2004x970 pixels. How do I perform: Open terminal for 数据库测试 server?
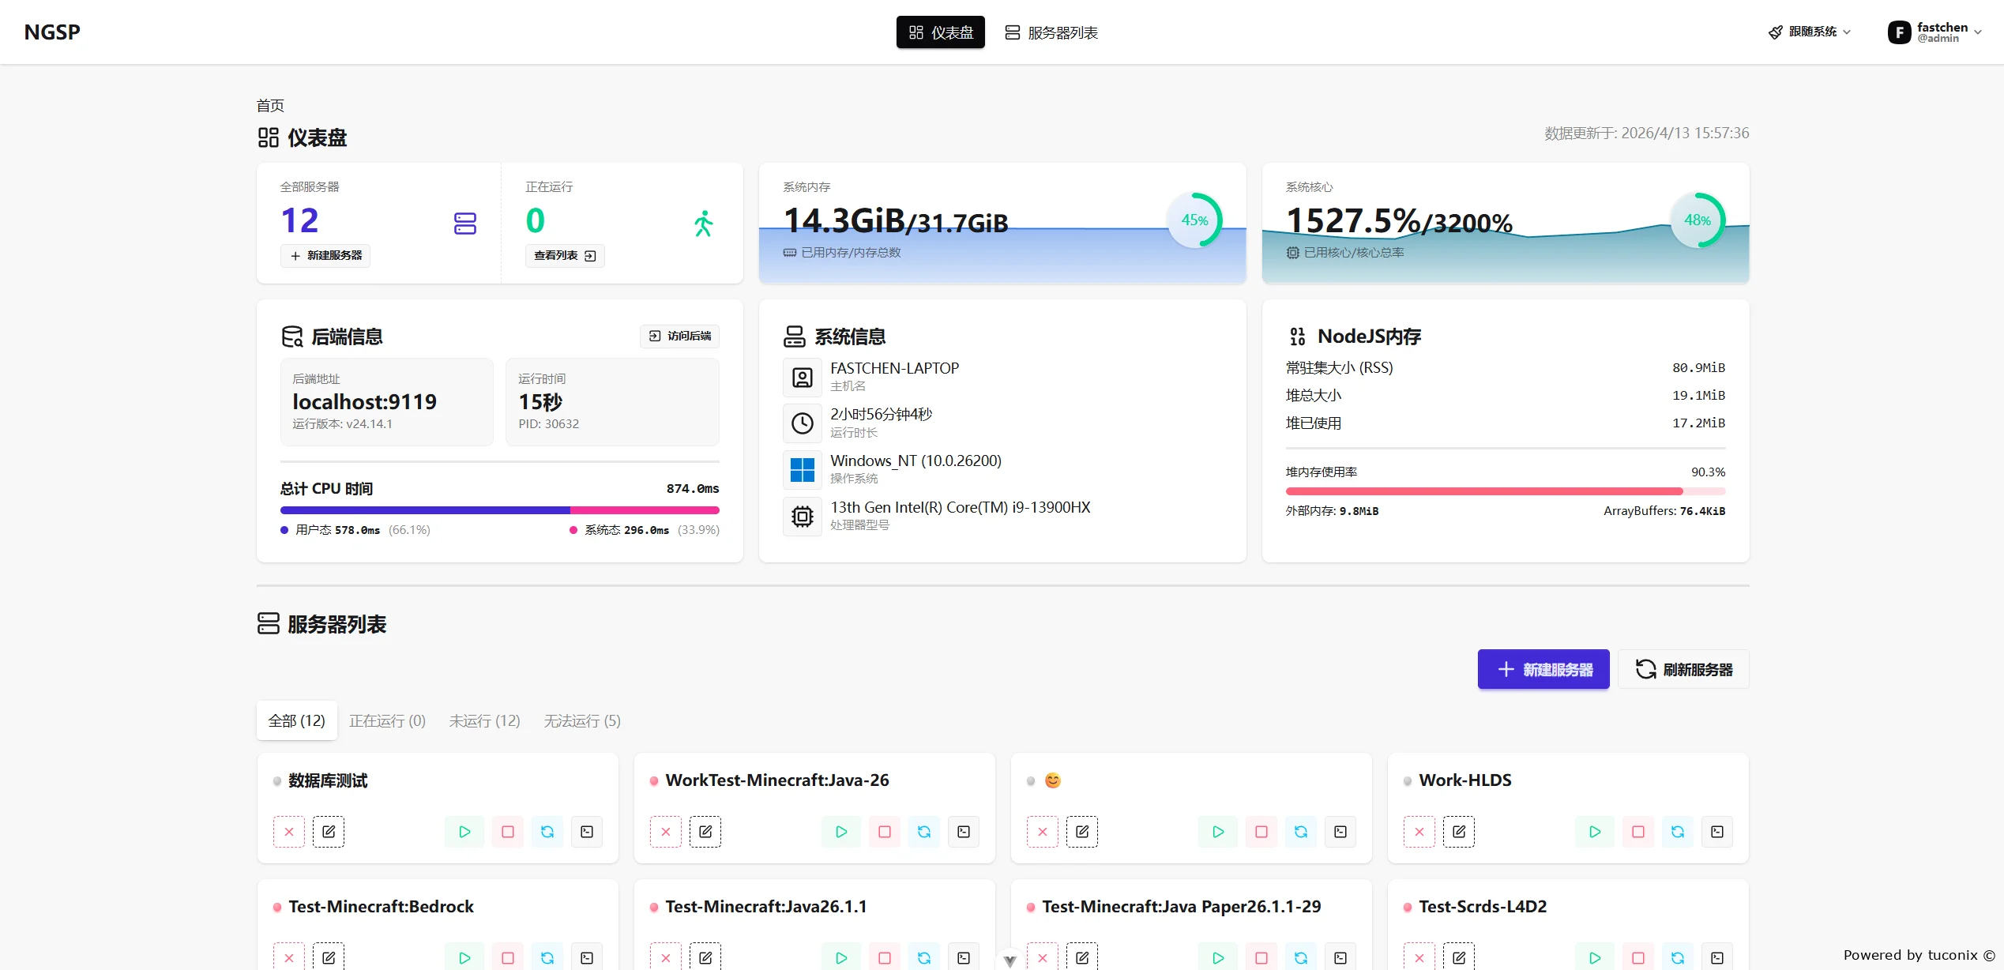(x=586, y=832)
